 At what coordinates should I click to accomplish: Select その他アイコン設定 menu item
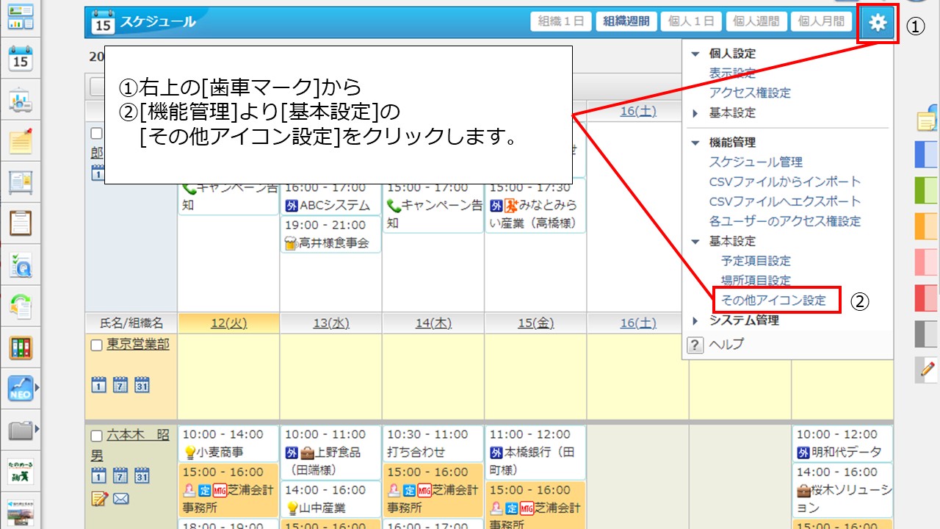tap(773, 301)
